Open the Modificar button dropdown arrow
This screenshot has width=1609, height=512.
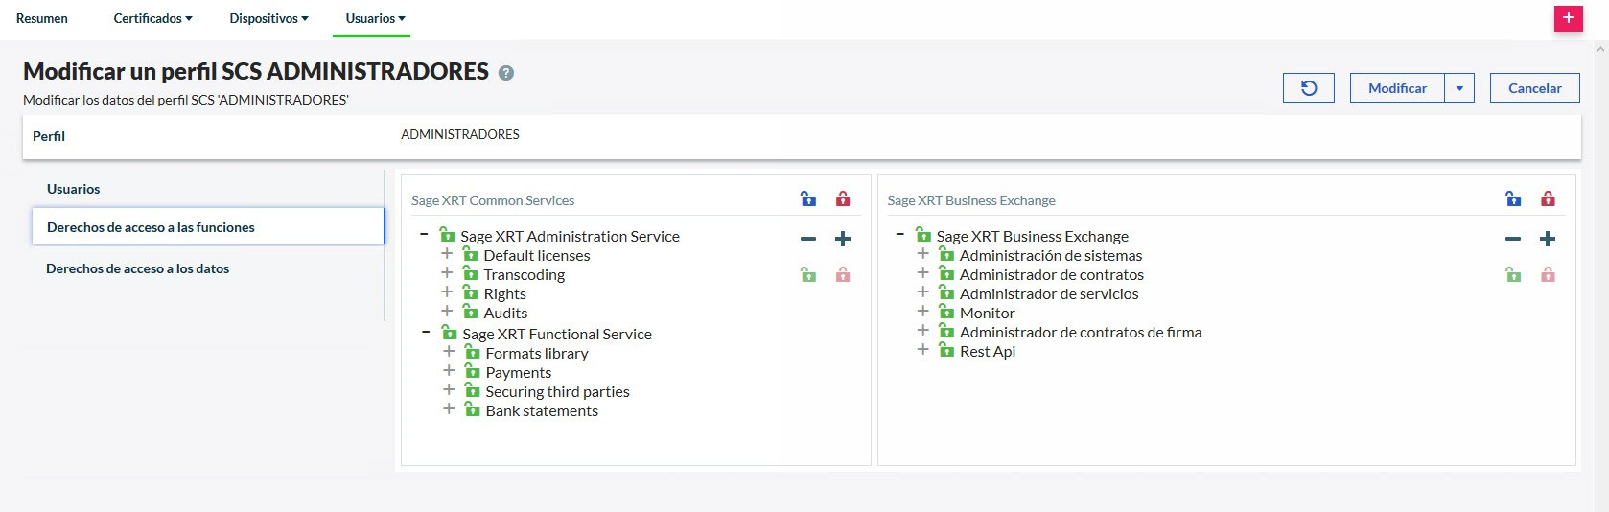pos(1459,88)
